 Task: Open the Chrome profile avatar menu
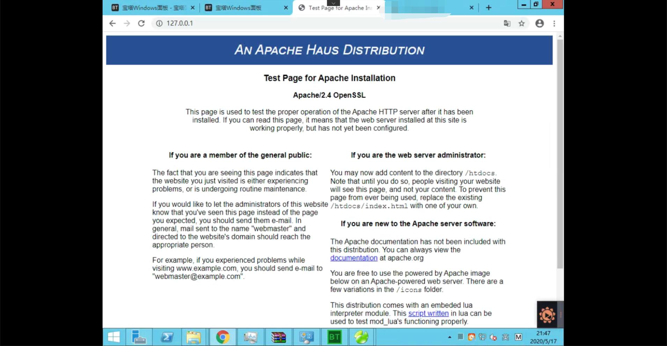click(540, 23)
